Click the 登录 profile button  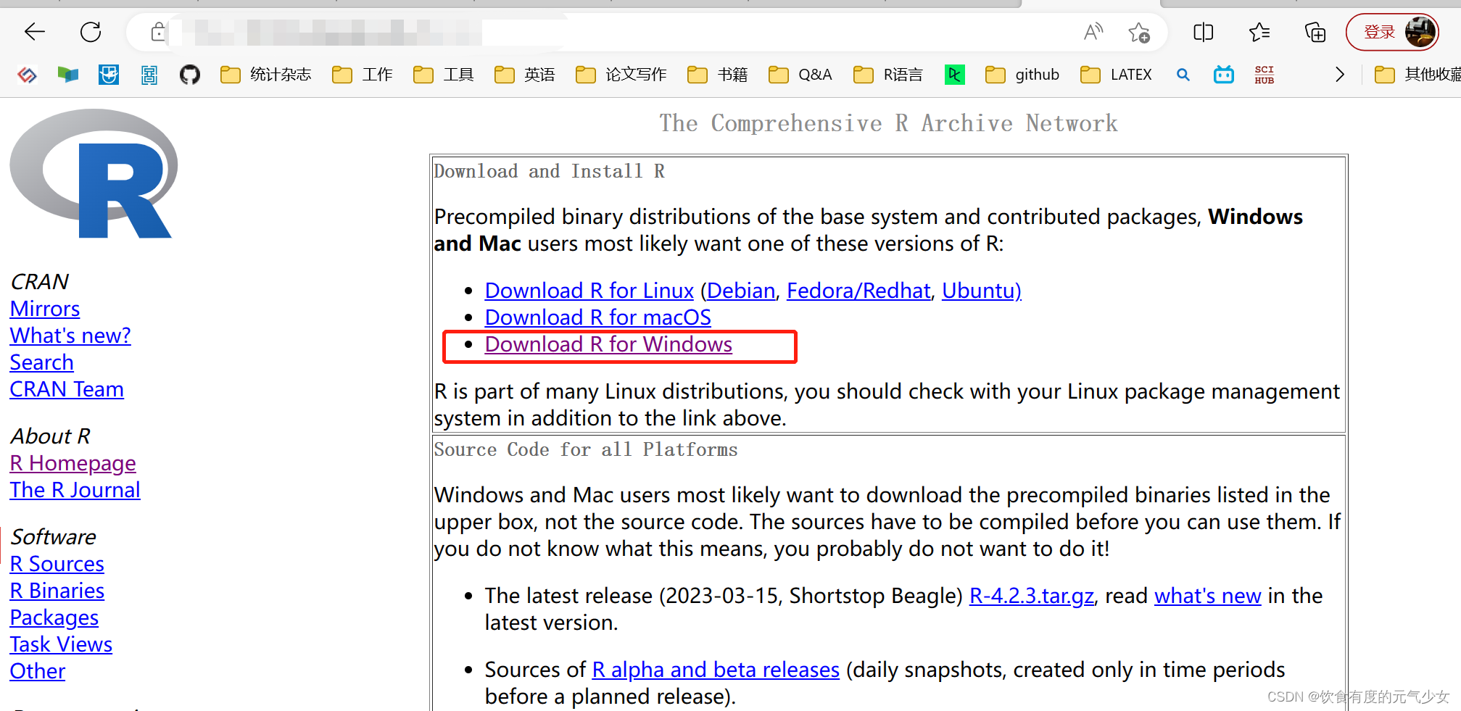click(1393, 32)
